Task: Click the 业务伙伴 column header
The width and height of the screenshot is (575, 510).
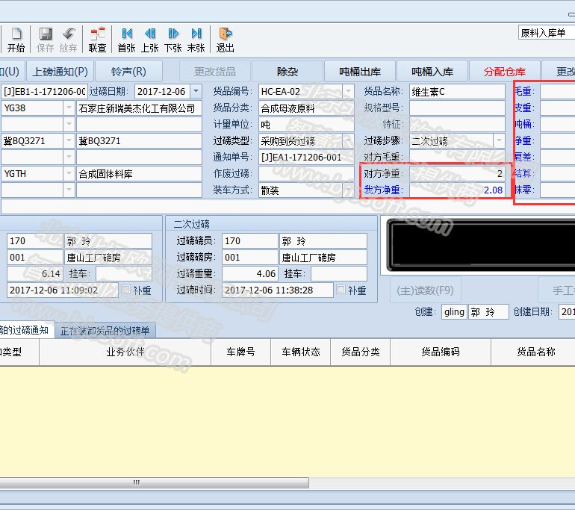Action: 125,352
